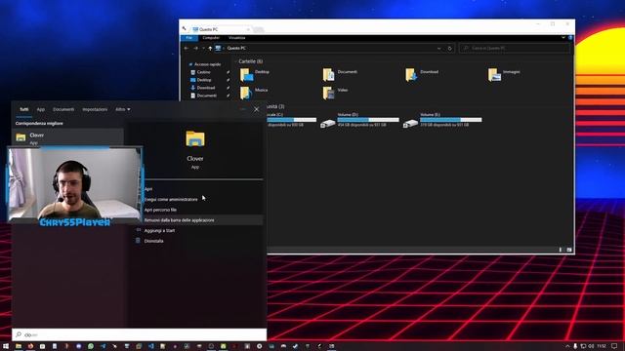Click the Windows search text field

click(x=140, y=334)
